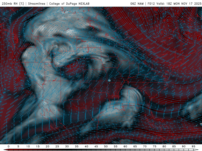This screenshot has height=151, width=202.
Task: Click "18Z MON NOV 17 2025" valid time
Action: [184, 4]
